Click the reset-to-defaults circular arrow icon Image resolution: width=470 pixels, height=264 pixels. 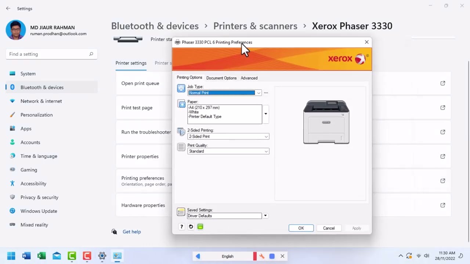point(191,227)
